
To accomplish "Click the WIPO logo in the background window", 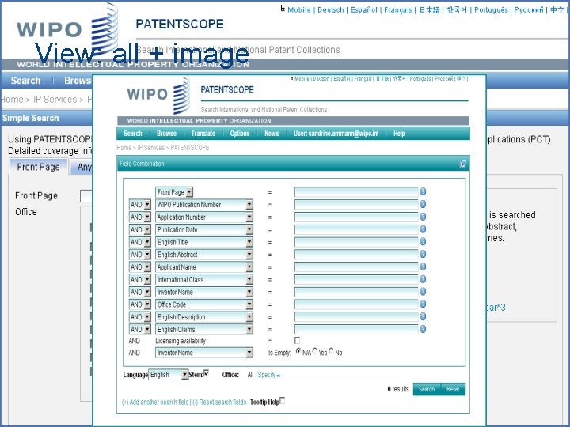I will [x=67, y=30].
